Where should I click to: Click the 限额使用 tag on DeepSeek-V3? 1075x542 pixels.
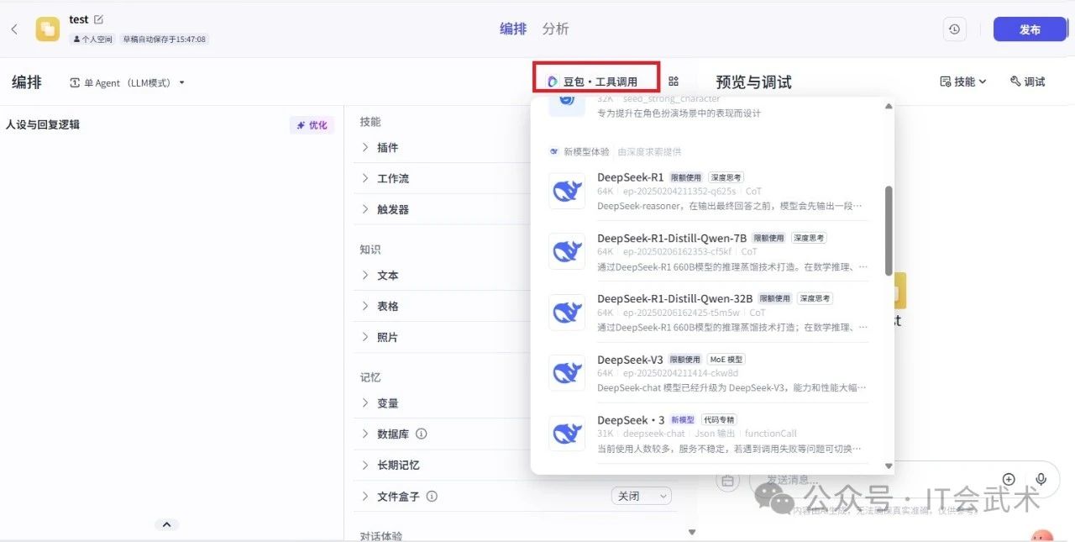685,360
